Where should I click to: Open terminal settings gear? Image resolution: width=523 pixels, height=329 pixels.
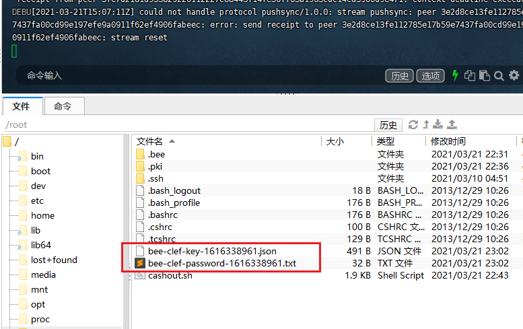(514, 75)
